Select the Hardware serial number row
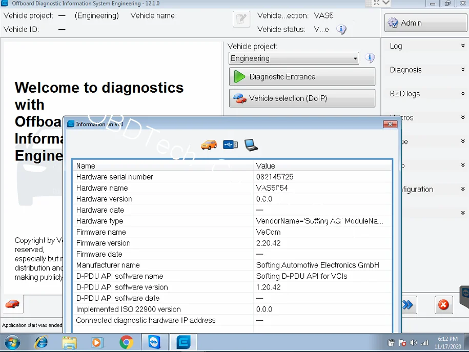This screenshot has height=352, width=469. pyautogui.click(x=232, y=177)
